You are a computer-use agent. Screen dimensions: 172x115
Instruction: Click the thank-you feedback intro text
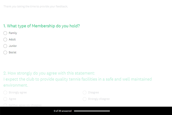pos(36,7)
